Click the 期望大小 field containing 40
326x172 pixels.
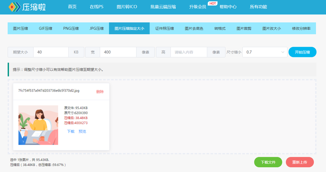coord(51,52)
